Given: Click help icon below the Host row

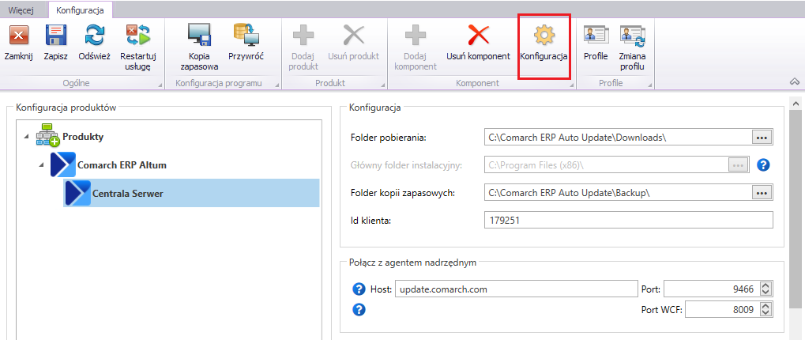Looking at the screenshot, I should point(359,309).
